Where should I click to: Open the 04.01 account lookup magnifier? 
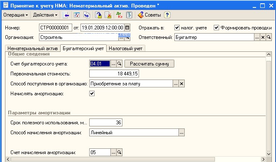click(119, 64)
